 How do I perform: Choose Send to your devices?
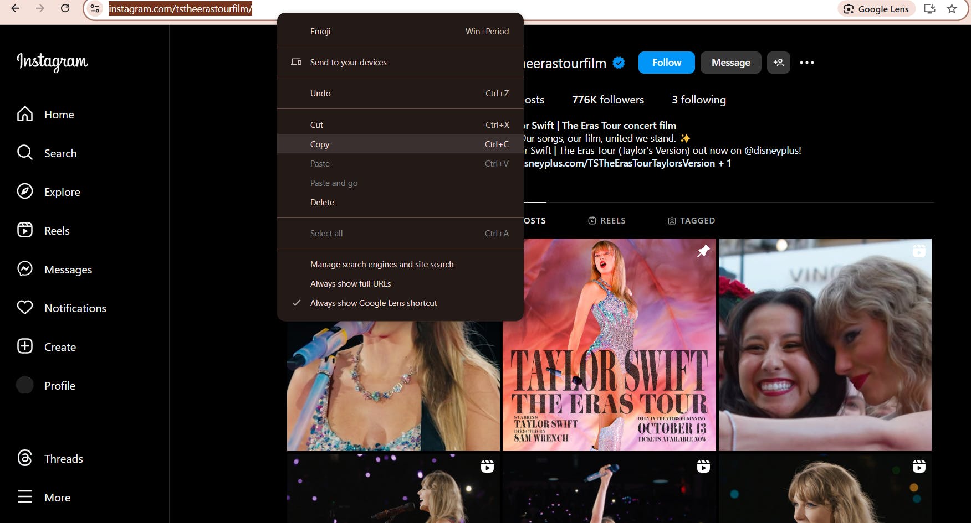click(400, 63)
